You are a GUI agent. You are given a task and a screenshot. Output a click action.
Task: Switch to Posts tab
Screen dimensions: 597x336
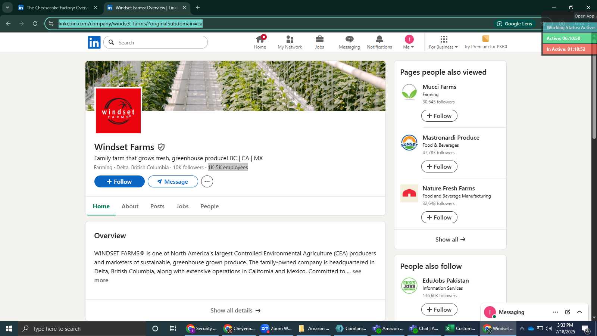click(x=157, y=206)
